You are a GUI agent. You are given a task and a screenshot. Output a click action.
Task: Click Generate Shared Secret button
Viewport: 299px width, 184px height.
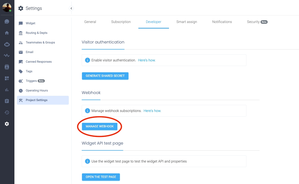[x=105, y=76]
